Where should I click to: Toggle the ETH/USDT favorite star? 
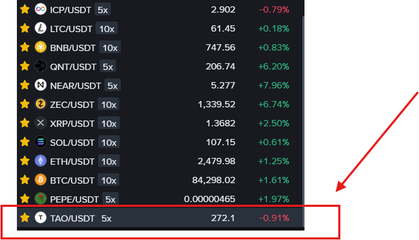click(x=25, y=161)
